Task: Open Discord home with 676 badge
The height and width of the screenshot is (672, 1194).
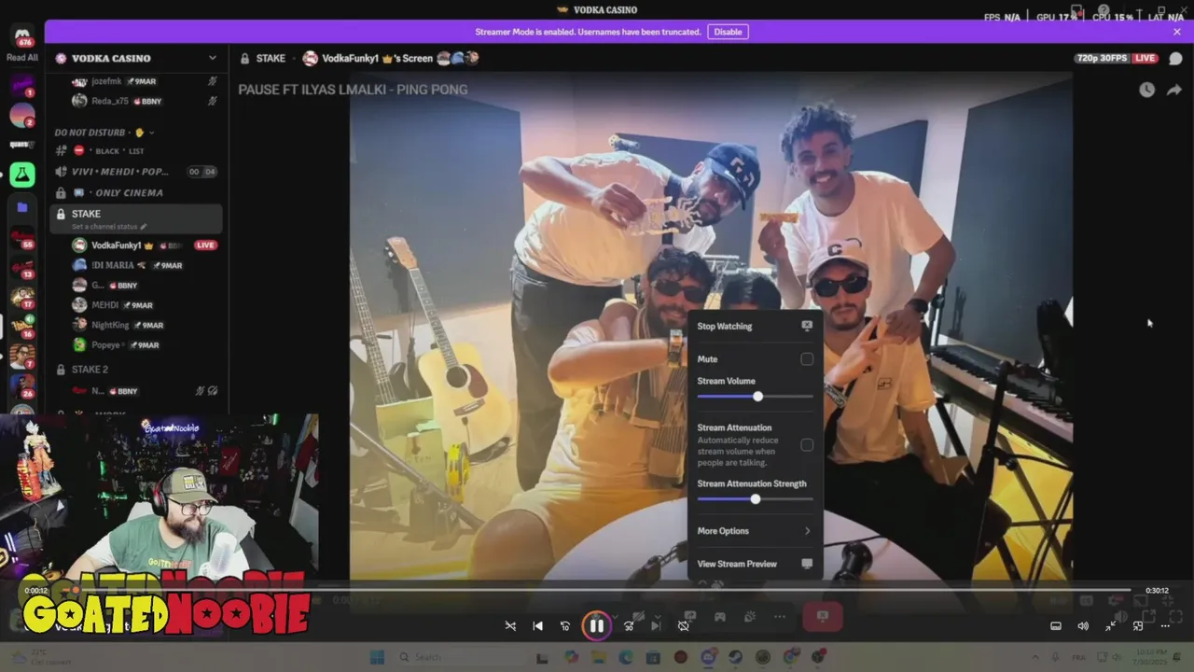Action: (22, 37)
